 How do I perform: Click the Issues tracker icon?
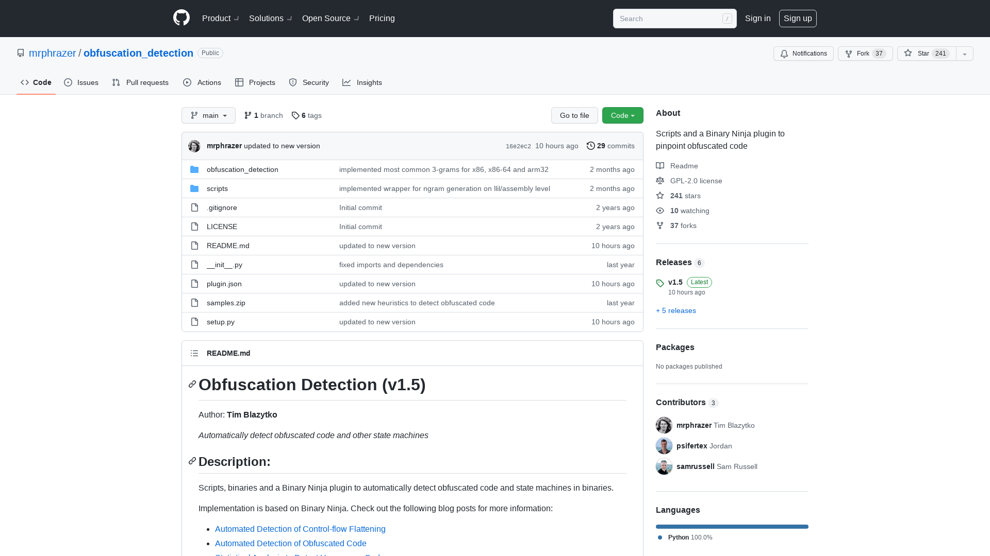68,82
